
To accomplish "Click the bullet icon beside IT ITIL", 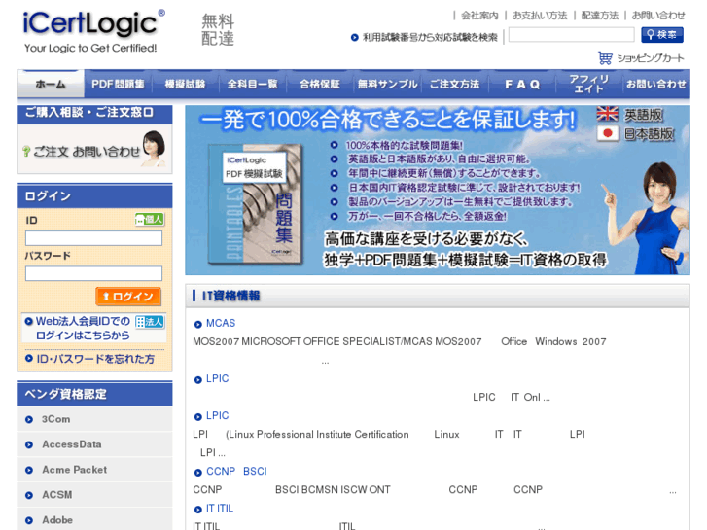I will (198, 510).
